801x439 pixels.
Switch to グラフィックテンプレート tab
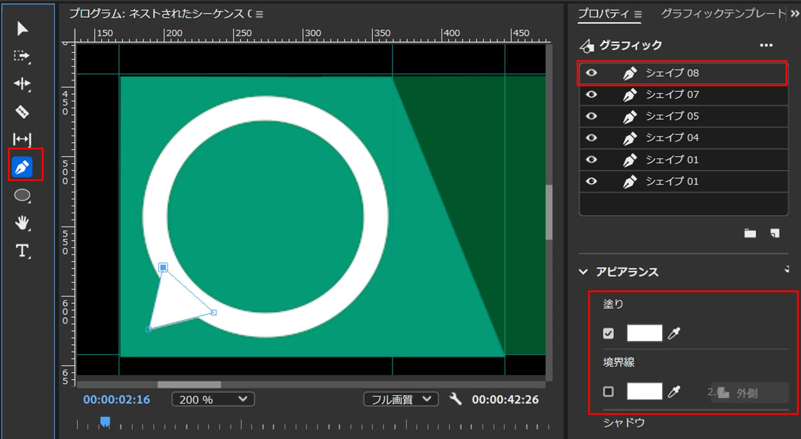723,14
